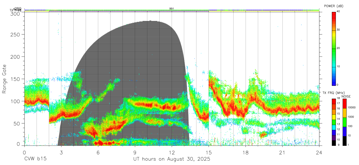Click the 1000 label on noise legend
Viewport: 359px width, 165px height.
click(x=351, y=117)
